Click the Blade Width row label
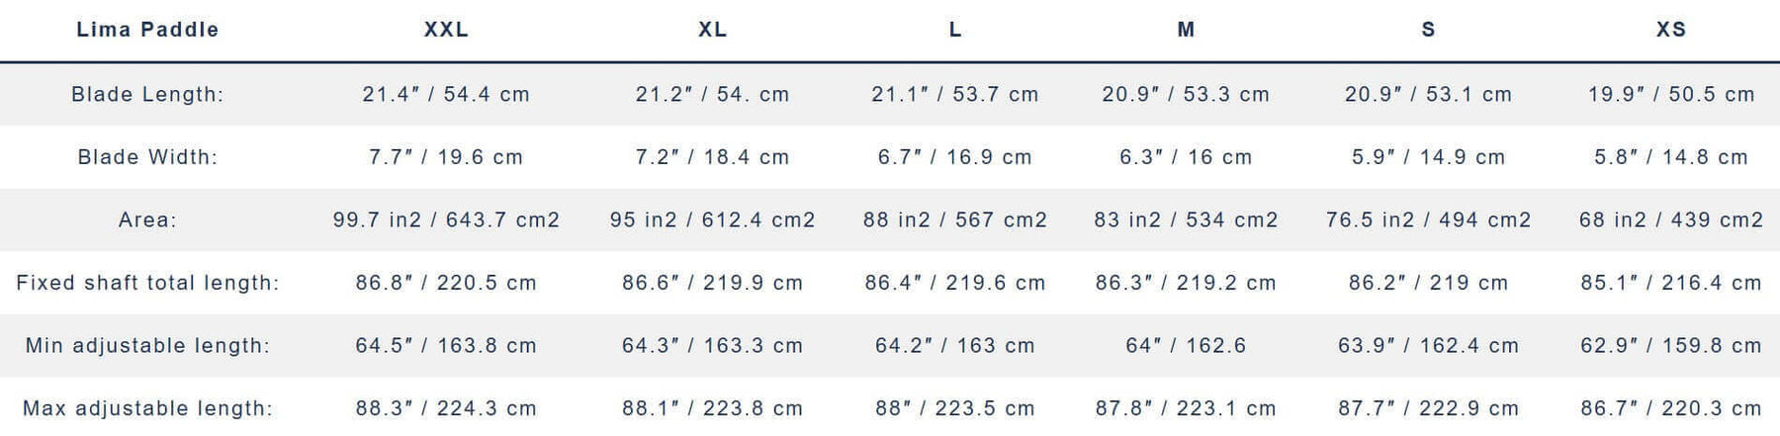Image resolution: width=1780 pixels, height=436 pixels. click(x=147, y=156)
